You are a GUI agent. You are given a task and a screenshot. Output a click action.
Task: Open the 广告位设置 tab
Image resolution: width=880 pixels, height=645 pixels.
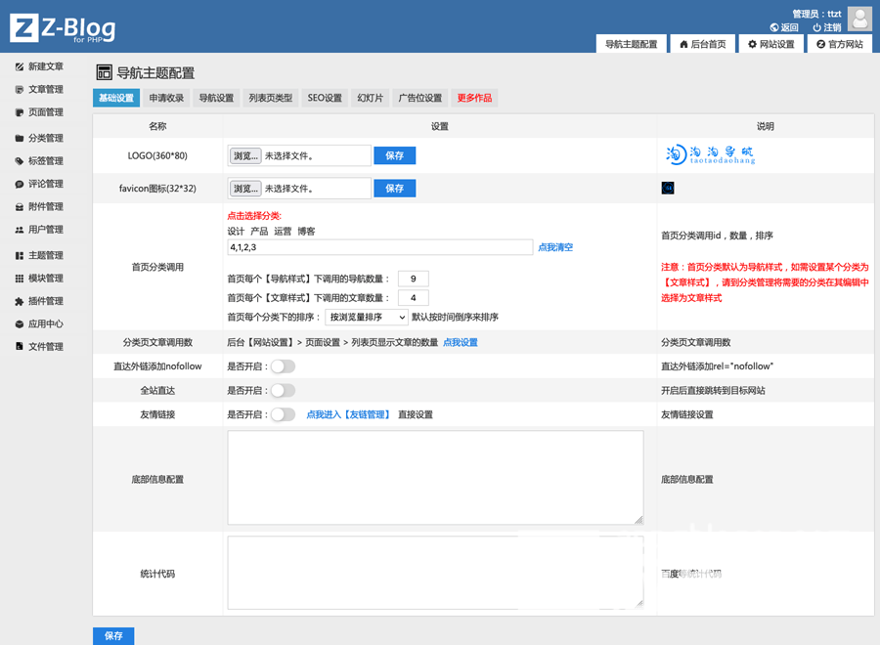(x=420, y=98)
